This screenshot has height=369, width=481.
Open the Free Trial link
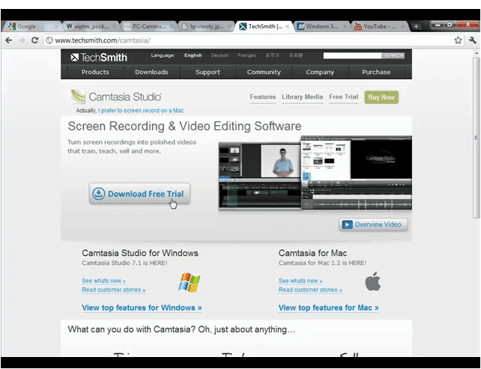coord(344,97)
